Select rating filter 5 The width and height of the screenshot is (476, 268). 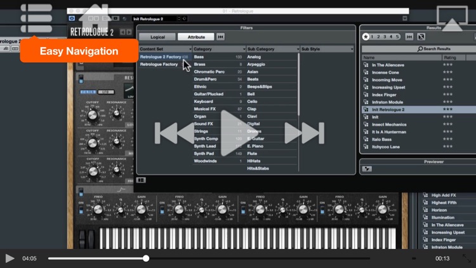[x=397, y=37]
